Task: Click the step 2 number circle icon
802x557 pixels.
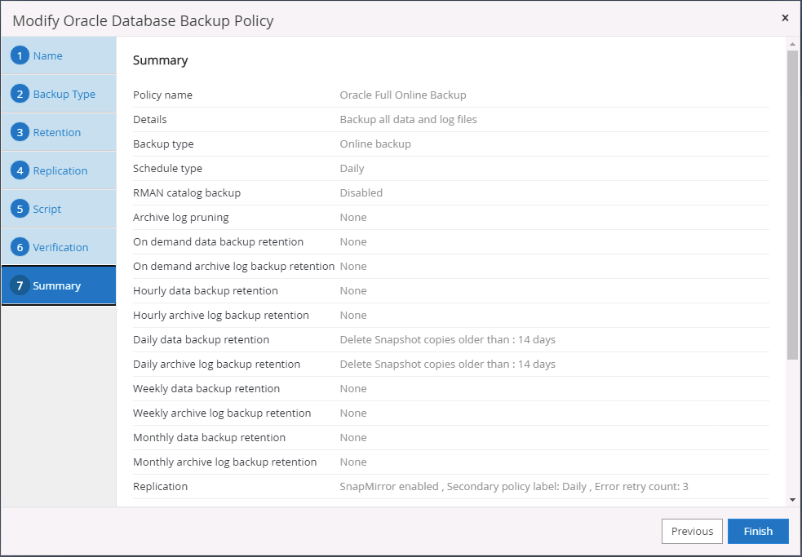Action: point(20,94)
